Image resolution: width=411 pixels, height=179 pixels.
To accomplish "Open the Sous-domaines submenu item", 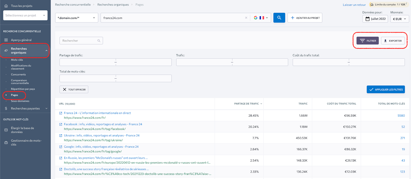I will click(20, 101).
